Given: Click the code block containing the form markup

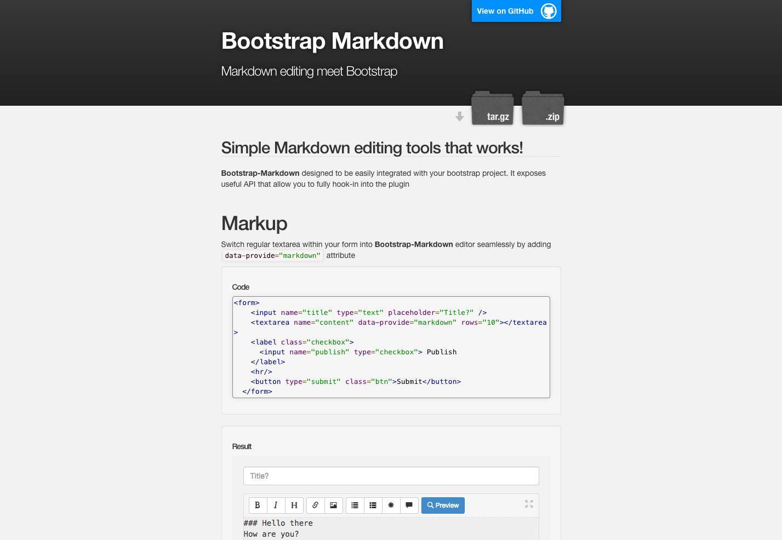Looking at the screenshot, I should pyautogui.click(x=391, y=347).
